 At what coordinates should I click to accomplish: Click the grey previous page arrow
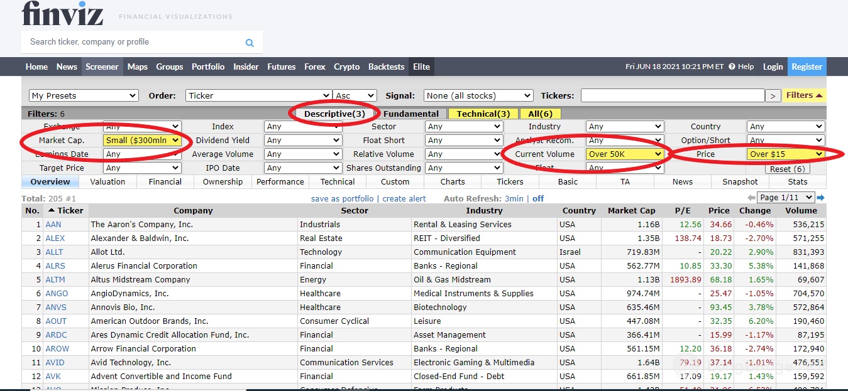(x=751, y=198)
